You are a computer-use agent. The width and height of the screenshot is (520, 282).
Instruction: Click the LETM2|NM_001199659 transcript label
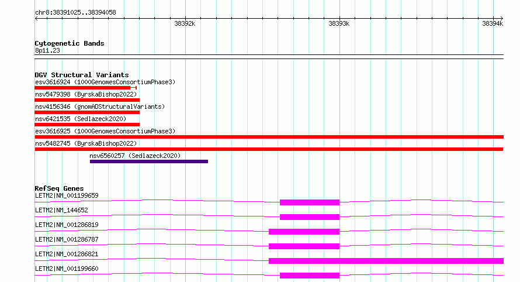(67, 195)
